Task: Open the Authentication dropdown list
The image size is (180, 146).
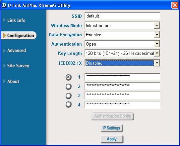Action: click(x=157, y=44)
